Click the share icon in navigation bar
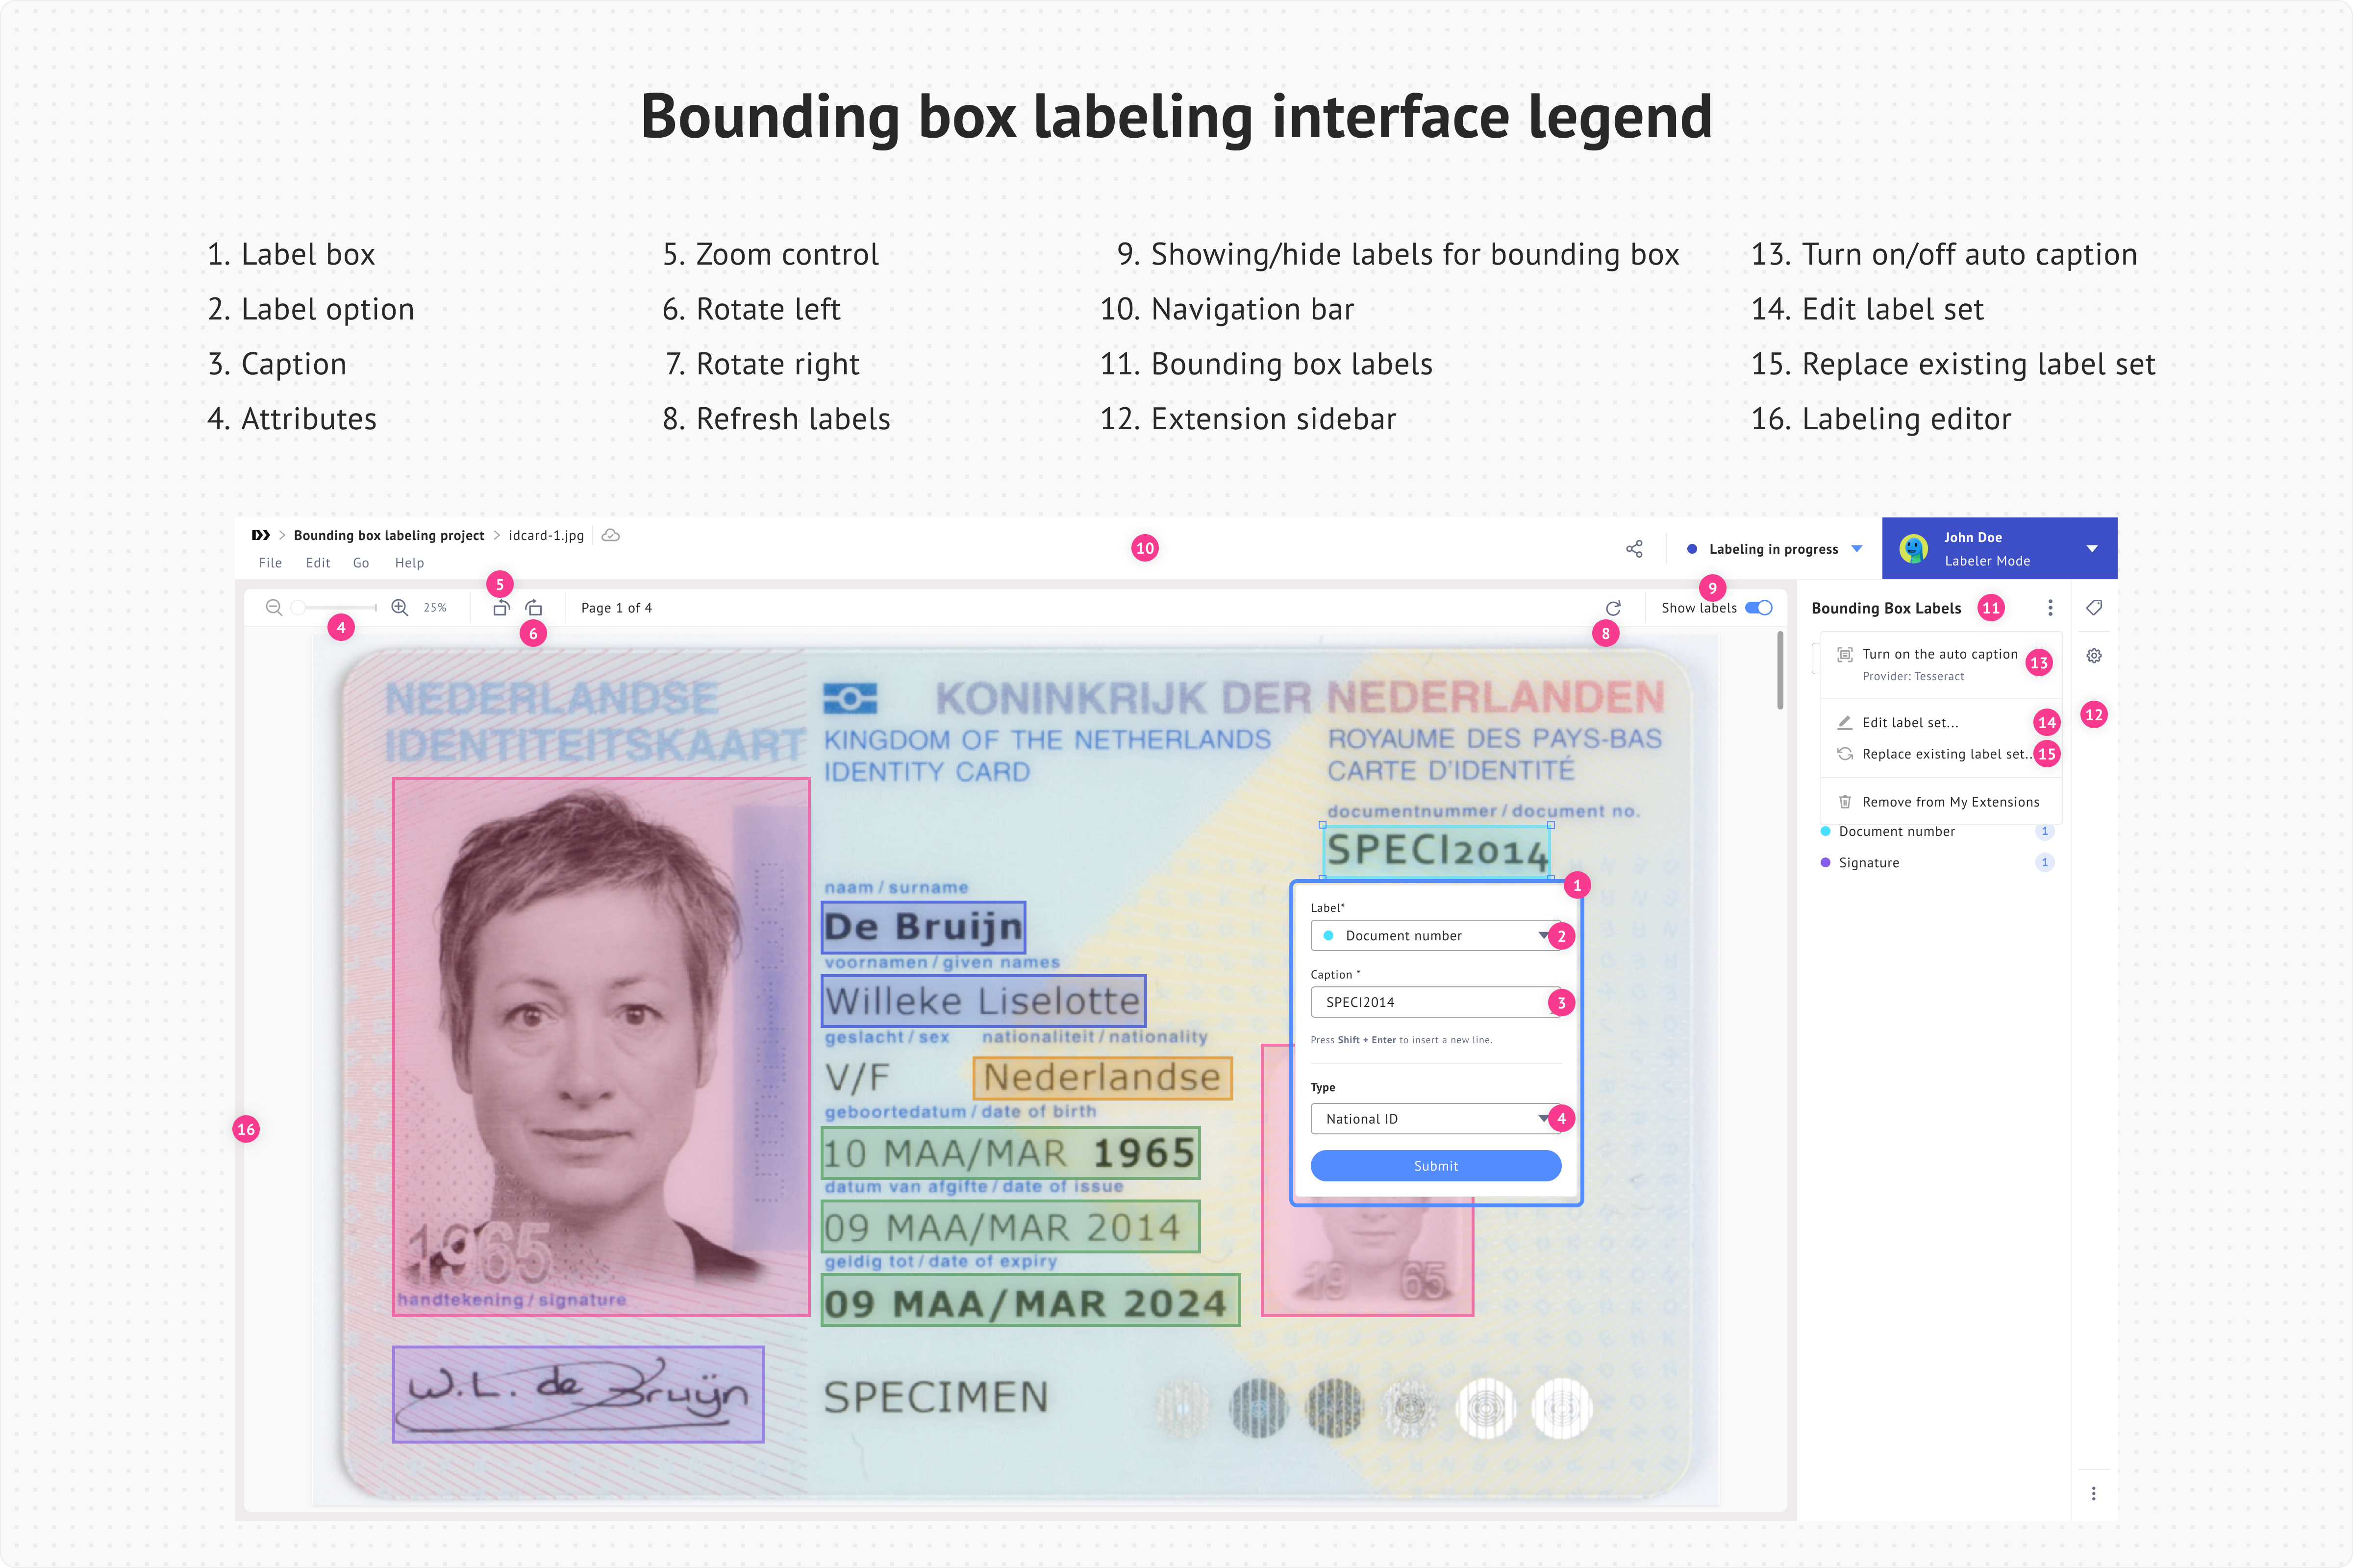2353x1568 pixels. pyautogui.click(x=1634, y=549)
